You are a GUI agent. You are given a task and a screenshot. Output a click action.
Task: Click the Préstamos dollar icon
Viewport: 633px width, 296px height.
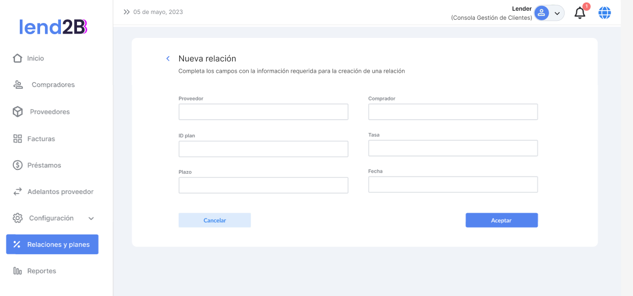(18, 165)
